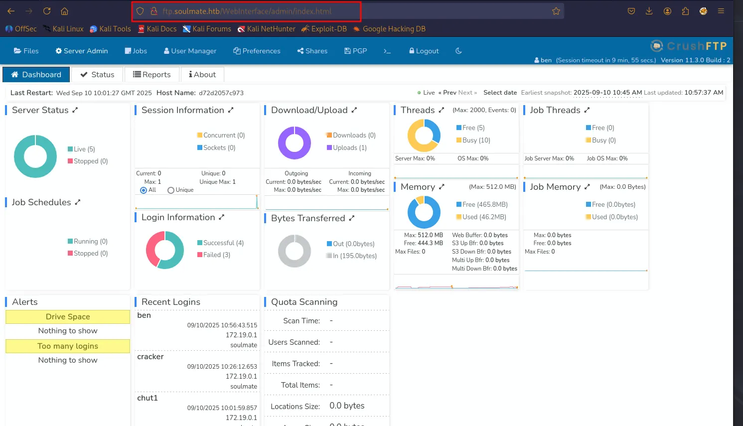Select the All sessions radio button

coord(144,190)
